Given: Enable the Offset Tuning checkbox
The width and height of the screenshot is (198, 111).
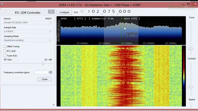Looking at the screenshot, I should pos(5,47).
